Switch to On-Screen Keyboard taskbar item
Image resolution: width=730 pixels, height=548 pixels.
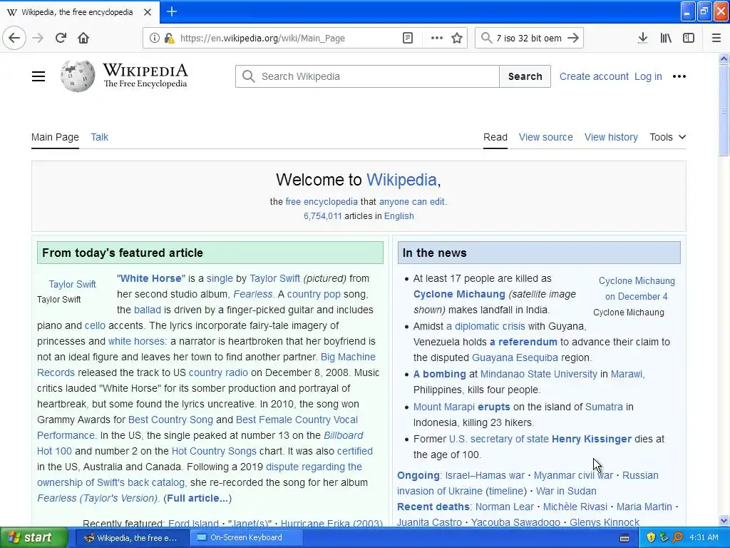246,537
